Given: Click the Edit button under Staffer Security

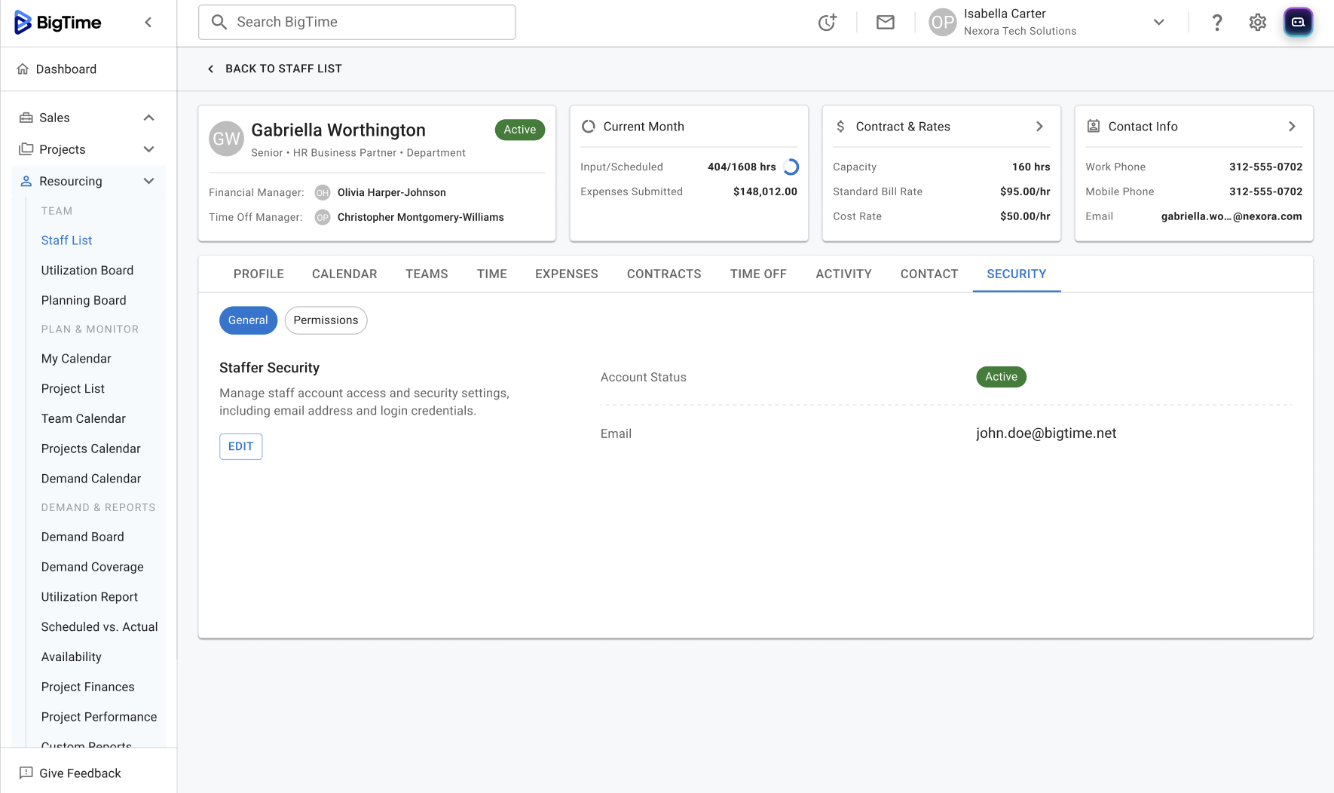Looking at the screenshot, I should (240, 446).
